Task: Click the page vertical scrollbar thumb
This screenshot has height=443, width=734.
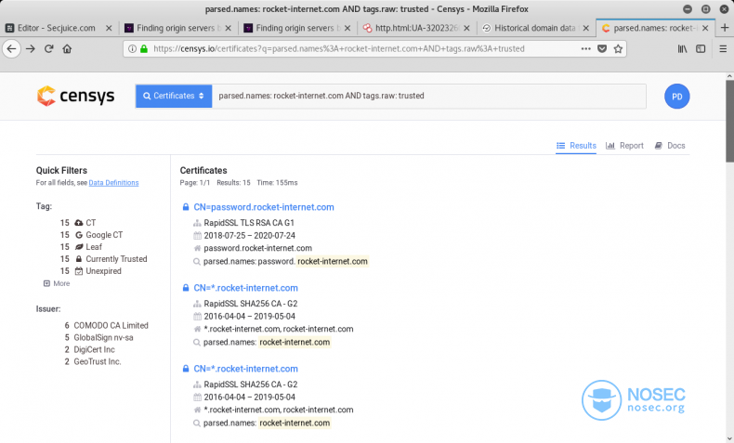Action: [729, 122]
